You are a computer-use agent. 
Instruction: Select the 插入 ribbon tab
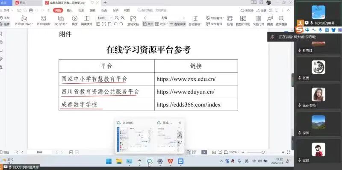pyautogui.click(x=69, y=10)
